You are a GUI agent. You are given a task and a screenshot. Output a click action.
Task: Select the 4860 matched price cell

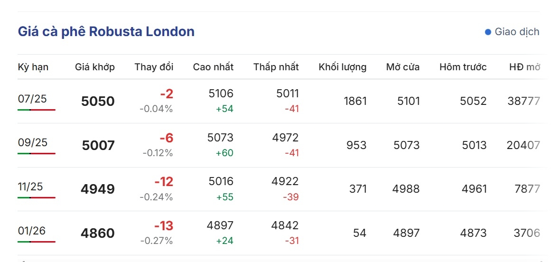(98, 233)
